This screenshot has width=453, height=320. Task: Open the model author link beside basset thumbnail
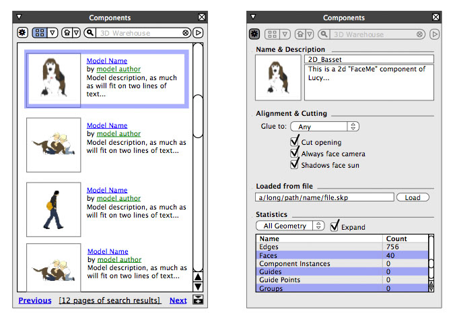click(118, 69)
